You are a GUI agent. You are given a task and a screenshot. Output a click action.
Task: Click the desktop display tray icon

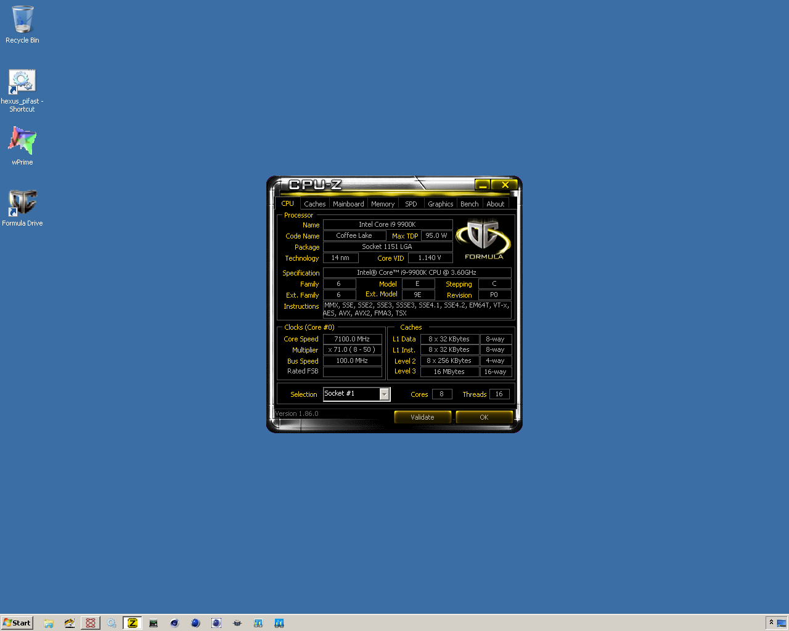[782, 623]
